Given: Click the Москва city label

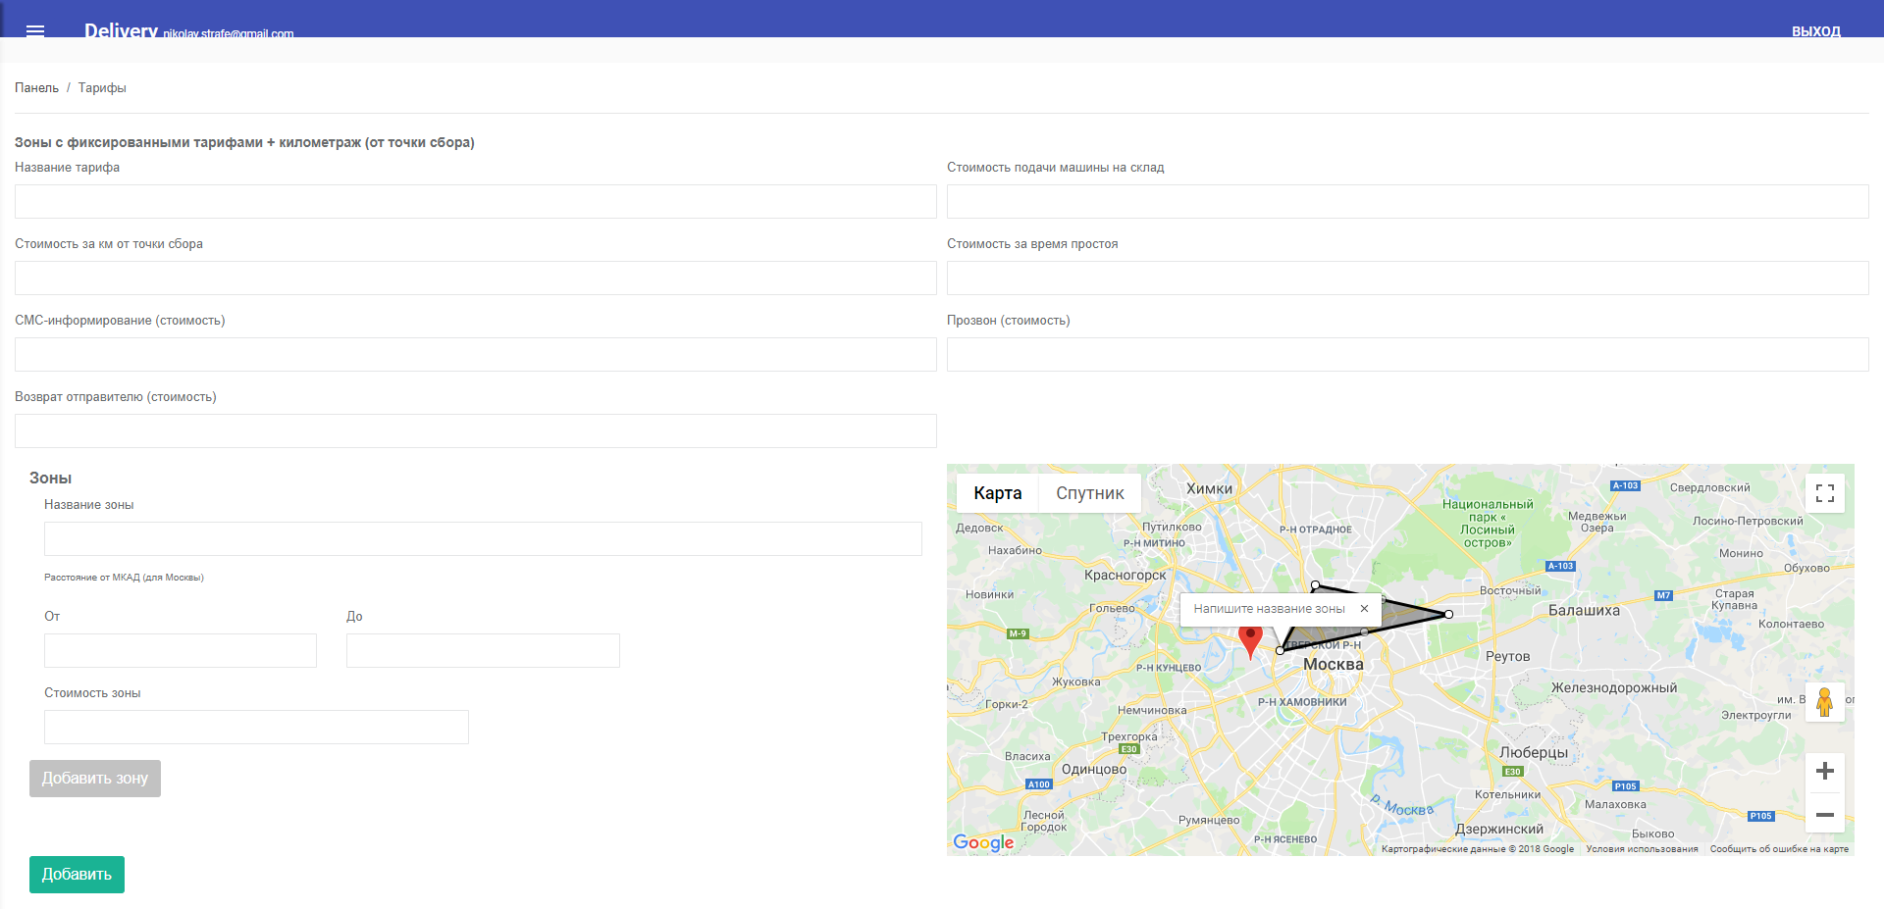Looking at the screenshot, I should (1334, 664).
